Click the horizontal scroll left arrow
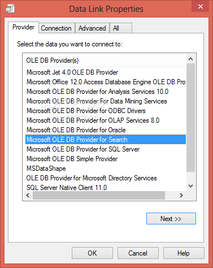The image size is (213, 268). pos(28,195)
